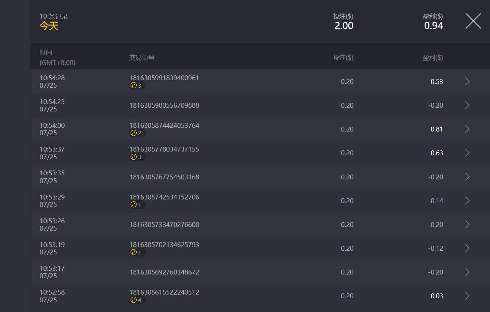Select transaction number 1816305980556709888
The image size is (490, 312).
click(x=164, y=105)
